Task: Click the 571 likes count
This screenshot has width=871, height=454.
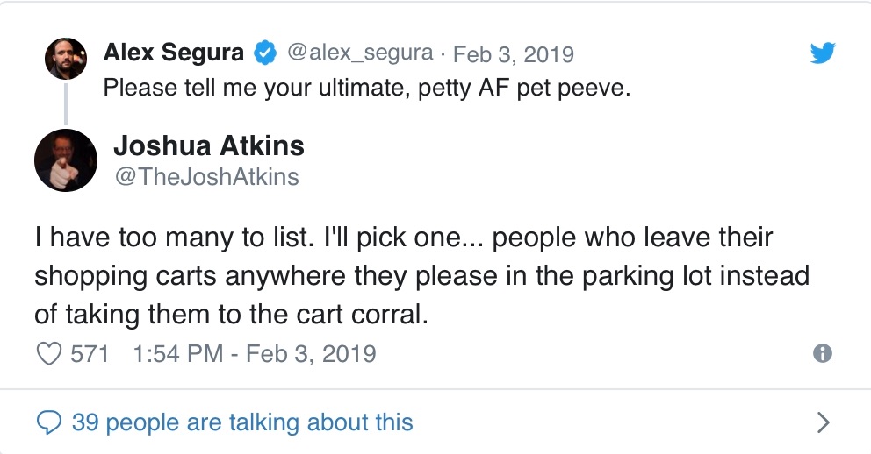Action: click(x=89, y=353)
